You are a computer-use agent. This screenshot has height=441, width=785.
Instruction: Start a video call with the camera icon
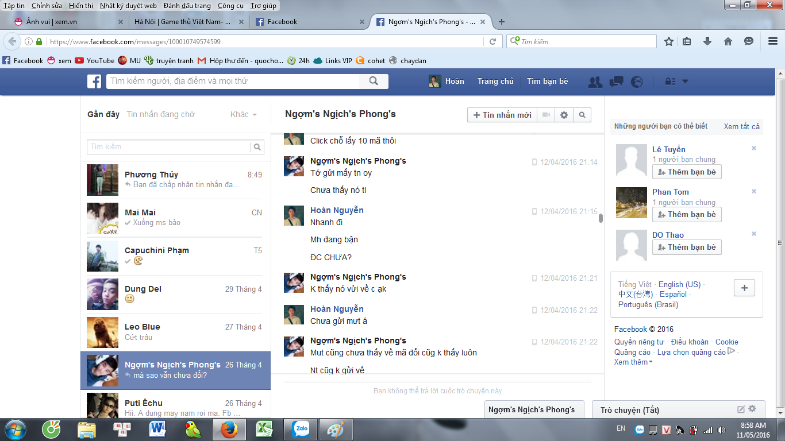(546, 115)
